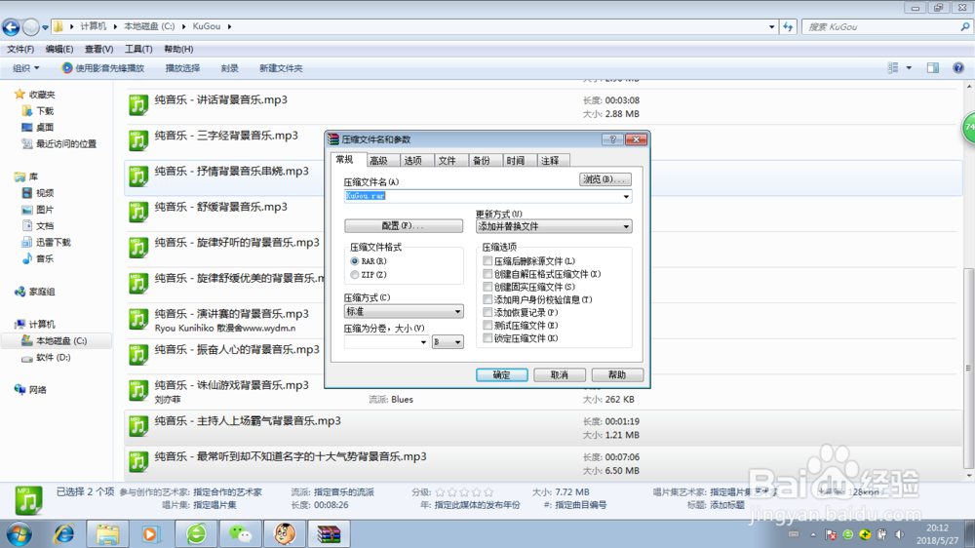Click the MP3 icon of 纯音乐 - 诛仙游戏背景音乐.mp3
975x548 pixels.
click(138, 390)
